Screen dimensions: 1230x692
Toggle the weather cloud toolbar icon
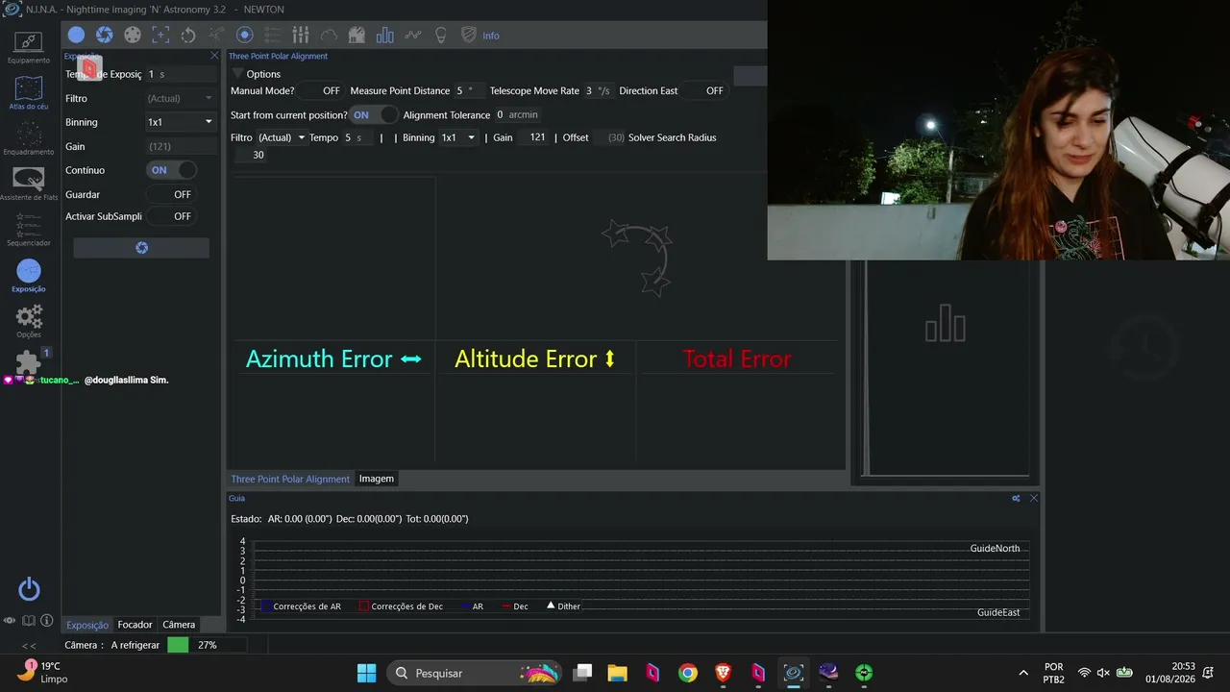click(329, 36)
